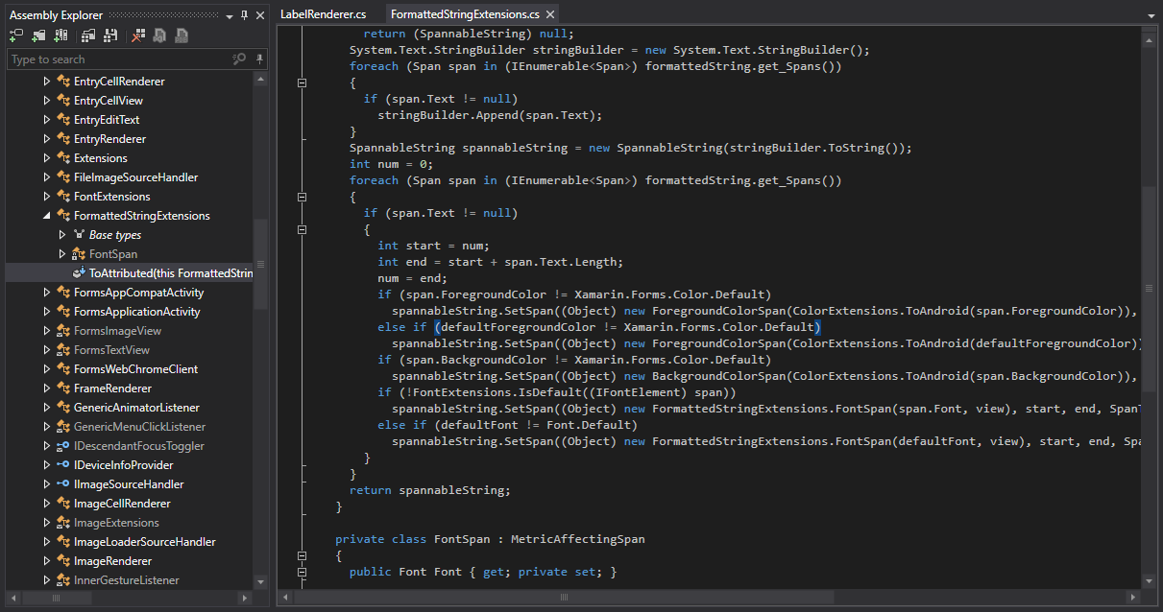Screen dimensions: 1163x612
Task: Collapse the FontSpan class fold marker
Action: pos(303,555)
